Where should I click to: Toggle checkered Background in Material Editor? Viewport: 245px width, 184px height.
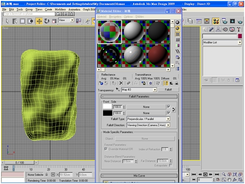click(x=177, y=34)
